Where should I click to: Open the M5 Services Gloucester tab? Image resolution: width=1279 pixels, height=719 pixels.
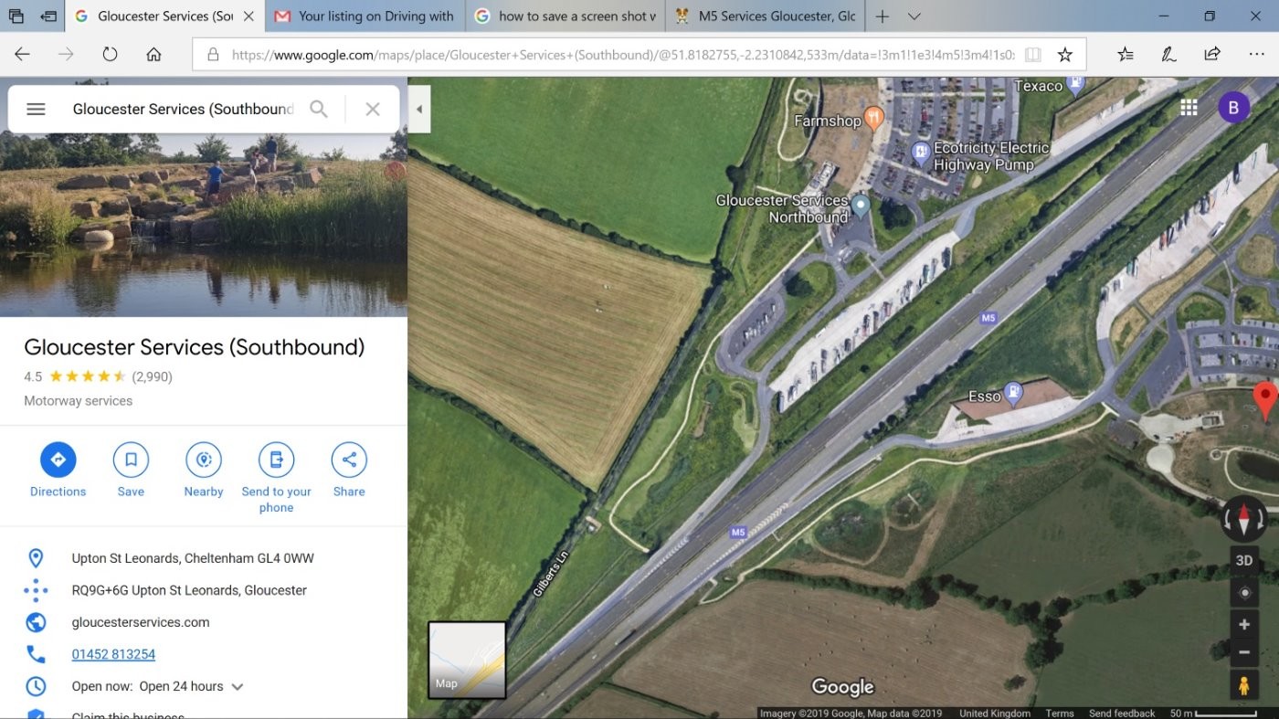[764, 16]
